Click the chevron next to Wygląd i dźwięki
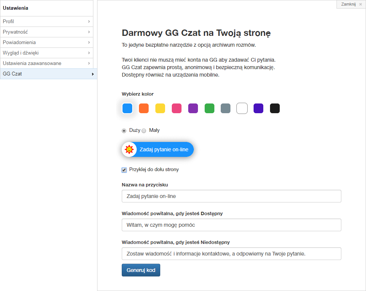 [89, 53]
